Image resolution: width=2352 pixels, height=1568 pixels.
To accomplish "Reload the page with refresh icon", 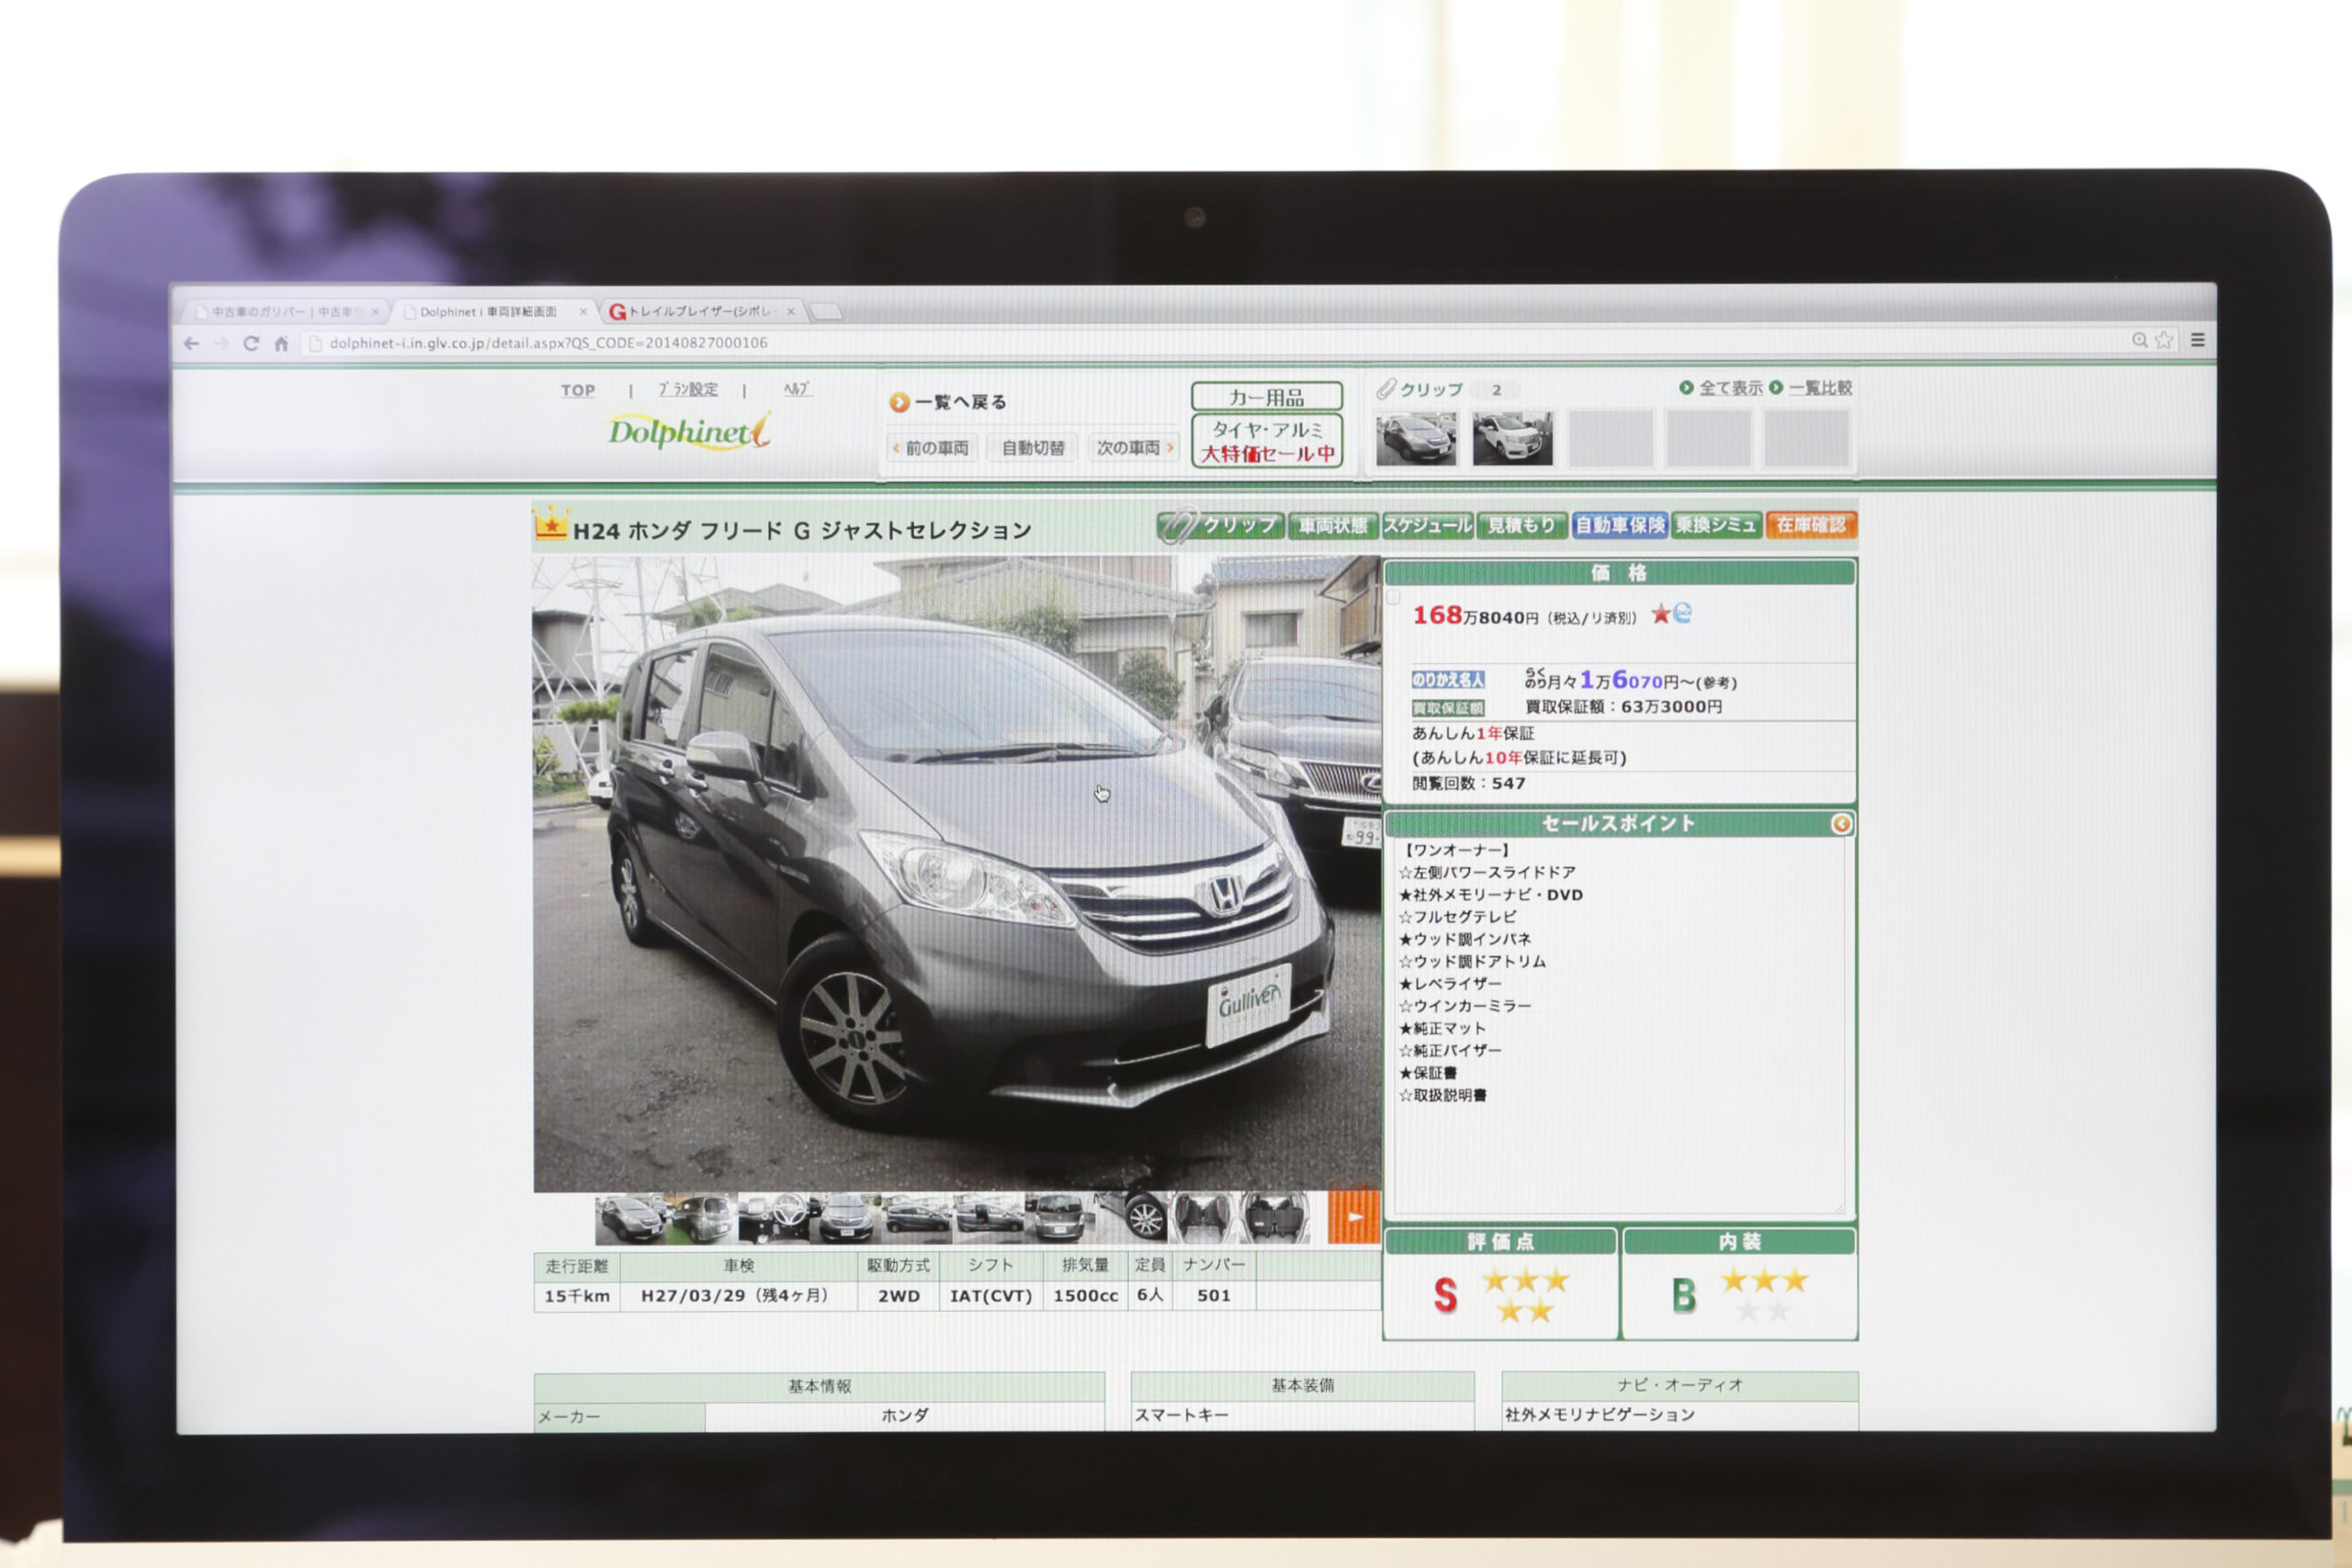I will 251,343.
